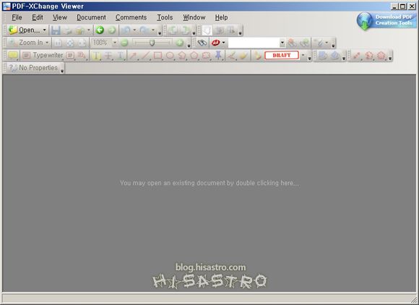Click the Fit Page icon
Screen dimensions: 419x305
pyautogui.click(x=70, y=43)
